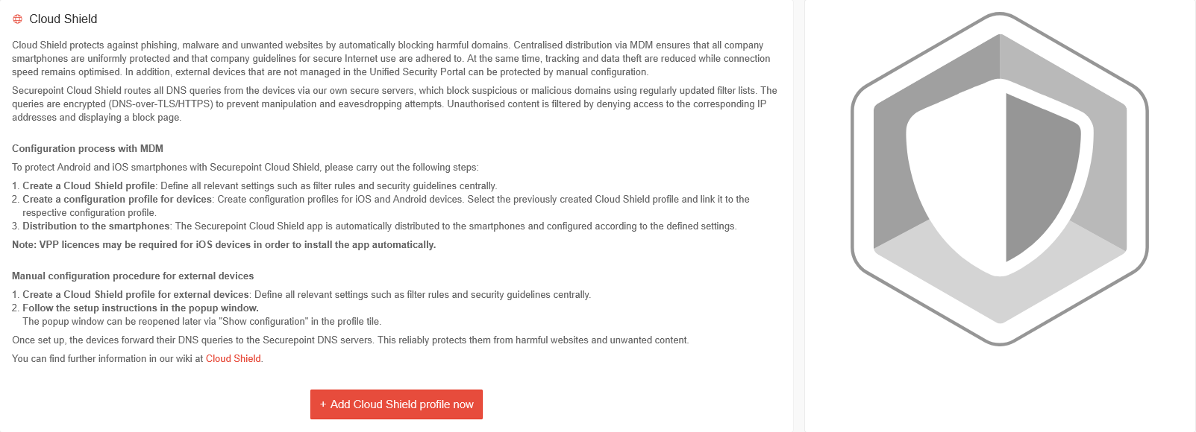Click the Cloud Shield page title
This screenshot has height=432, width=1196.
63,19
